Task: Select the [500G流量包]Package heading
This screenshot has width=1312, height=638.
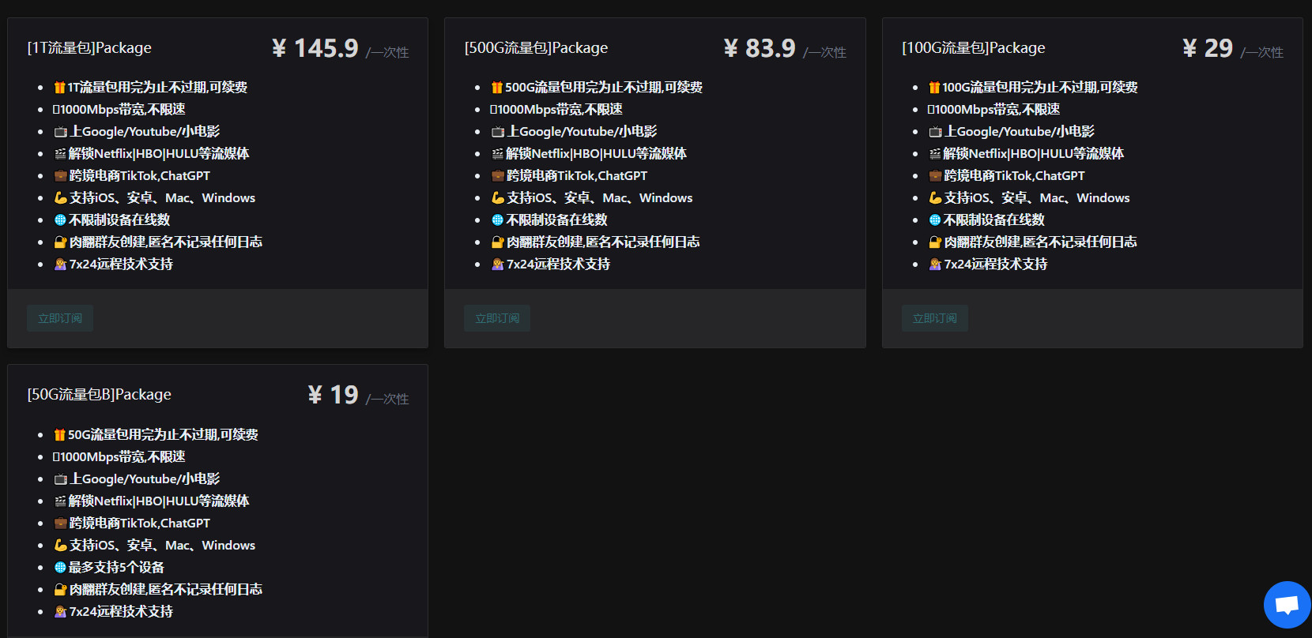Action: tap(536, 48)
